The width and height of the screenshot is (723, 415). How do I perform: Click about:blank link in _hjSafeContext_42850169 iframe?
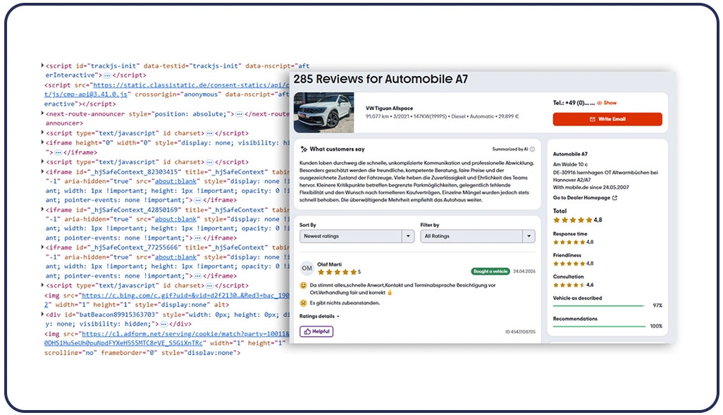pyautogui.click(x=175, y=219)
